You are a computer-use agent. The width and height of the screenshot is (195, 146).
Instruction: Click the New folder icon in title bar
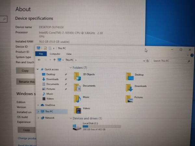50,48
